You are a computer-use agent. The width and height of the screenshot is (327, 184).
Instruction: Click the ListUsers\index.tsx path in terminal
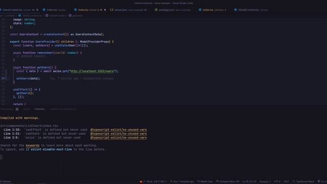[x=29, y=126]
